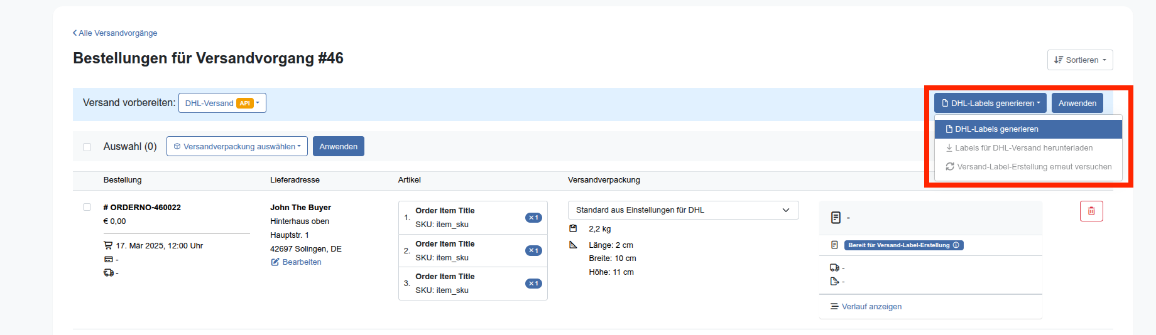This screenshot has width=1156, height=335.
Task: Click the dimensions ruler icon beside Länge
Action: coord(573,245)
